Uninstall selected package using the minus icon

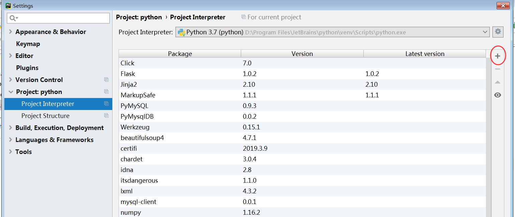498,69
